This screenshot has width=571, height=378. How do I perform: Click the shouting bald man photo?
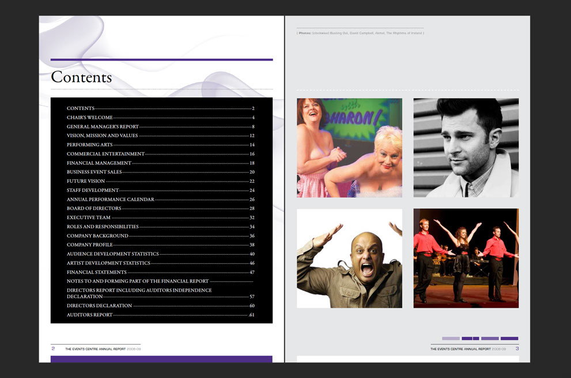coord(349,258)
